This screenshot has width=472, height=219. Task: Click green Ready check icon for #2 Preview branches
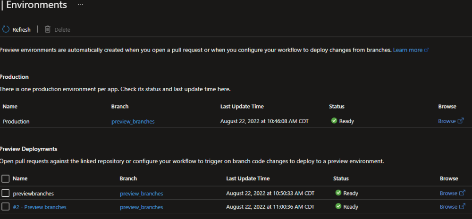point(338,206)
